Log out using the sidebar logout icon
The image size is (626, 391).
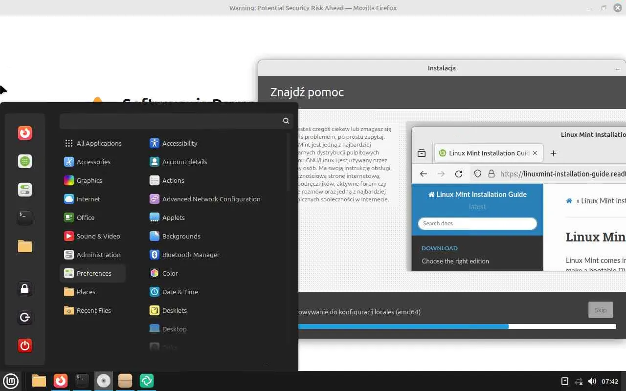25,317
